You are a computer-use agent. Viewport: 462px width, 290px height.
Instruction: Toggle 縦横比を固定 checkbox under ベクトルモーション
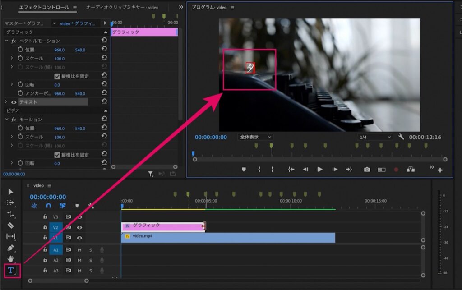coord(57,76)
